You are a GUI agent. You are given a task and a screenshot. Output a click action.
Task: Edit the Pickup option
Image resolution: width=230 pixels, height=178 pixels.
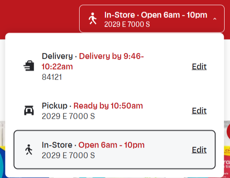pyautogui.click(x=199, y=110)
